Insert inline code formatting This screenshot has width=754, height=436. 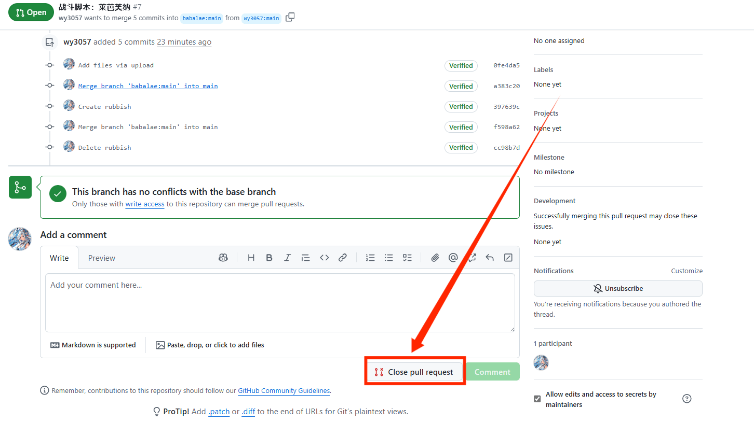coord(324,257)
